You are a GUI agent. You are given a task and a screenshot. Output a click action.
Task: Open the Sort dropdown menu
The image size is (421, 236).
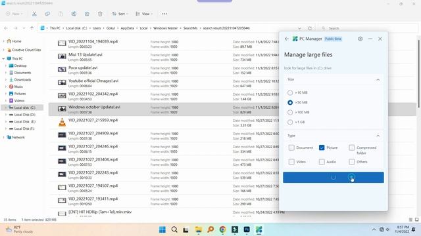pos(120,14)
